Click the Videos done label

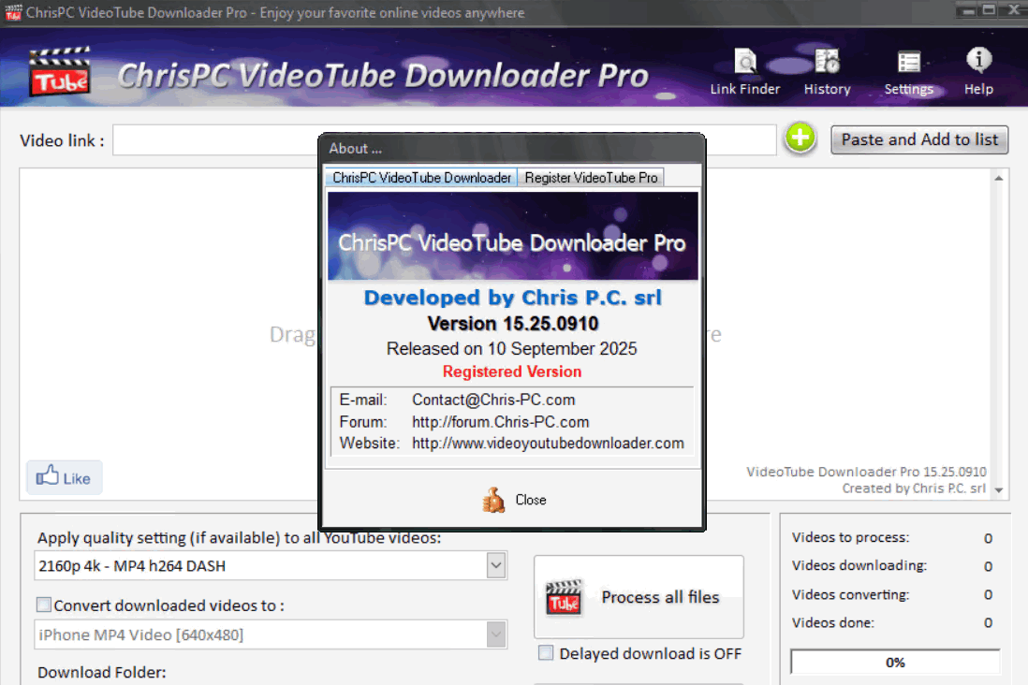832,622
